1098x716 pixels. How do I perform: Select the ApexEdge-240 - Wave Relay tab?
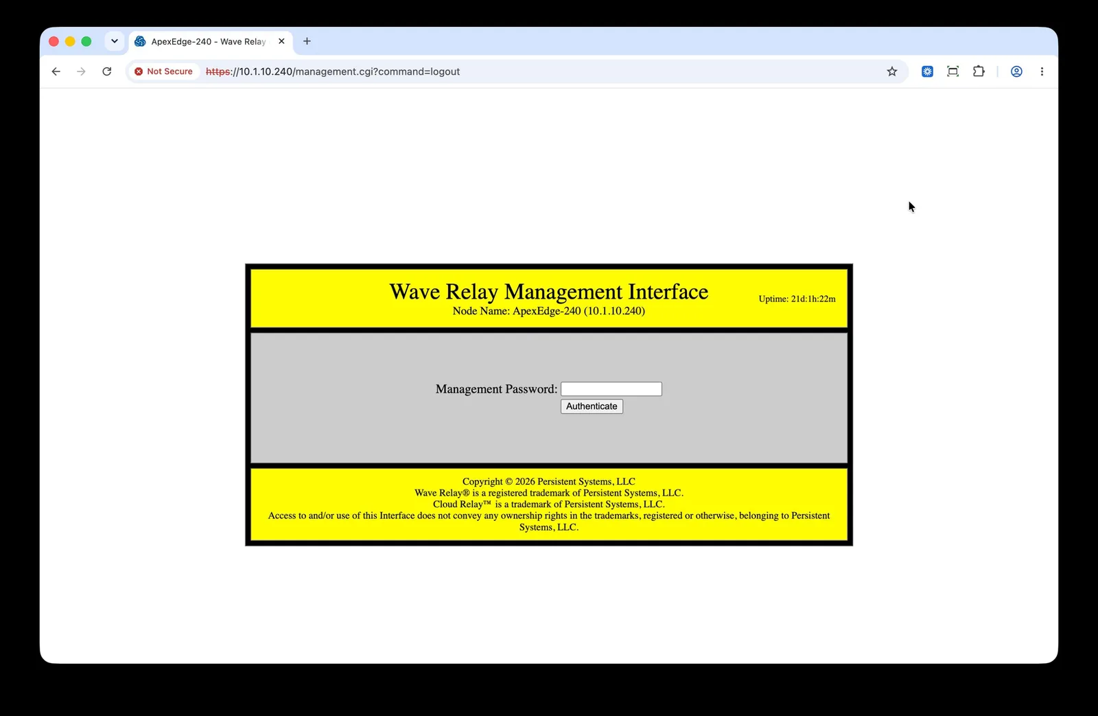point(211,41)
